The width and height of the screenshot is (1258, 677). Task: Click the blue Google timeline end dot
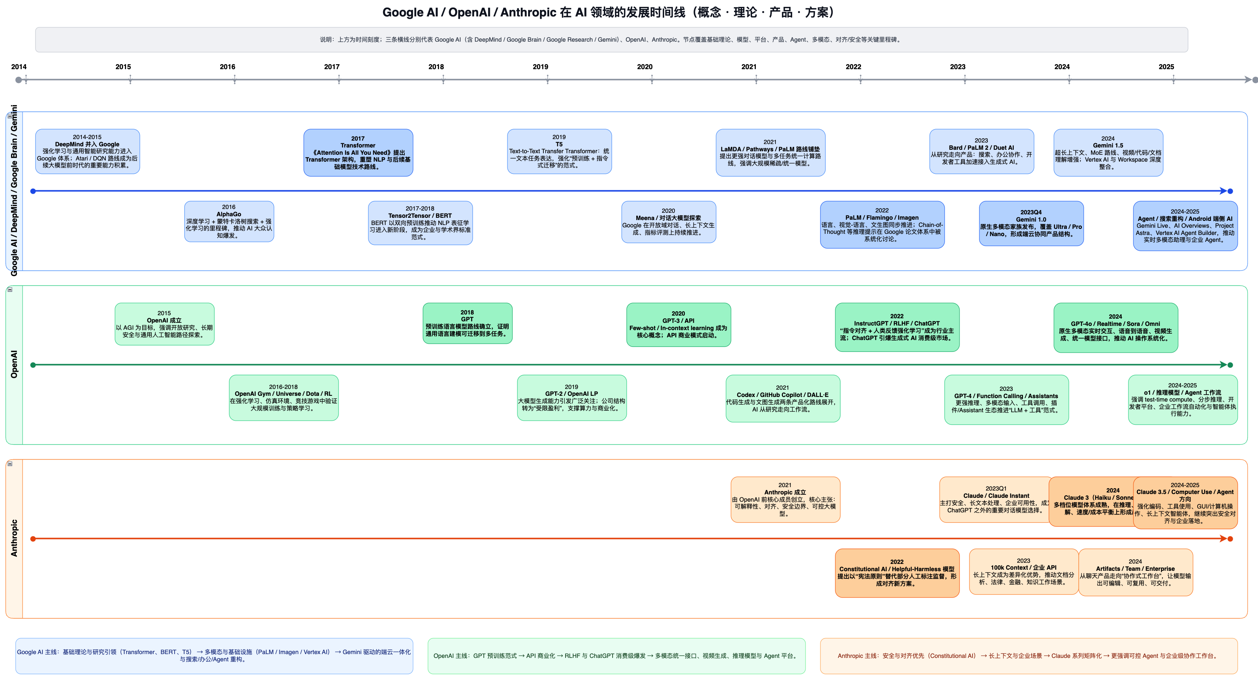point(1230,191)
